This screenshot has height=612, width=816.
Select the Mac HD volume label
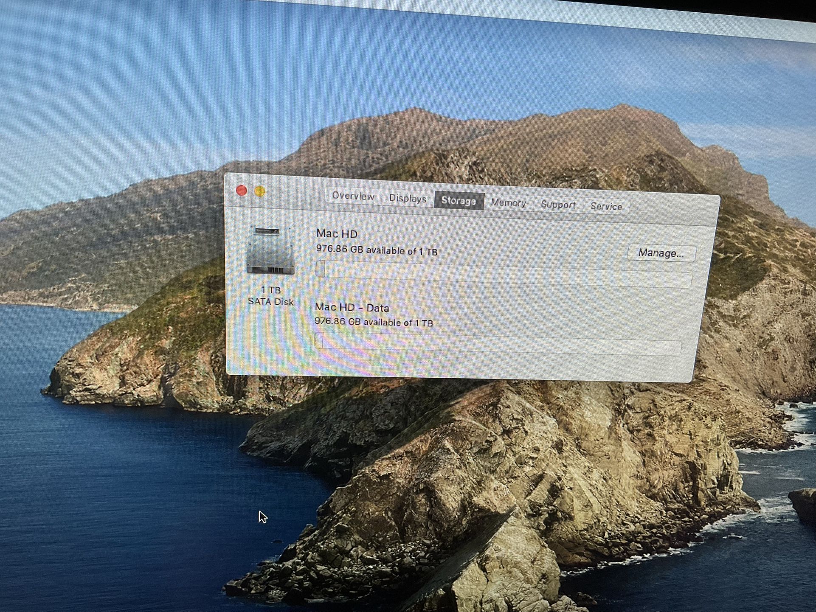tap(338, 233)
